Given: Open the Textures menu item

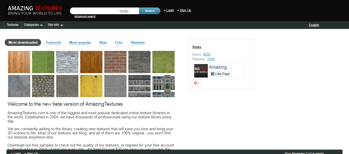Looking at the screenshot, I should 13,25.
